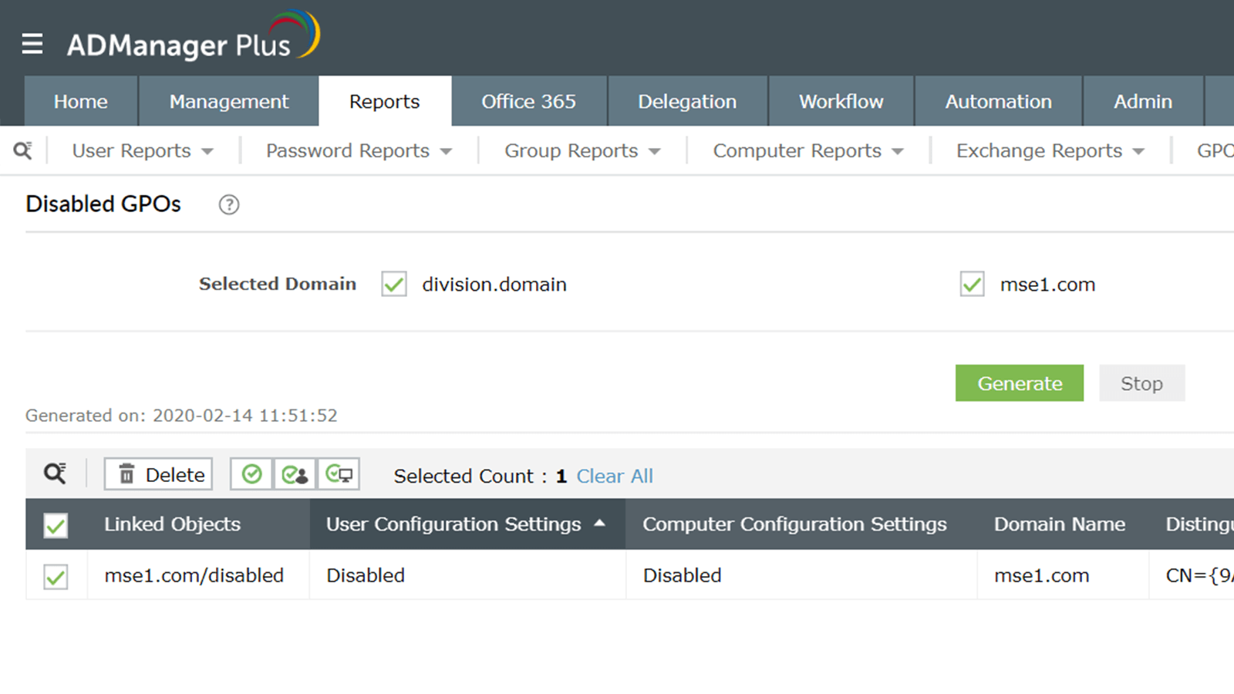Click the ADManager Plus logo
The height and width of the screenshot is (694, 1234).
(x=193, y=37)
